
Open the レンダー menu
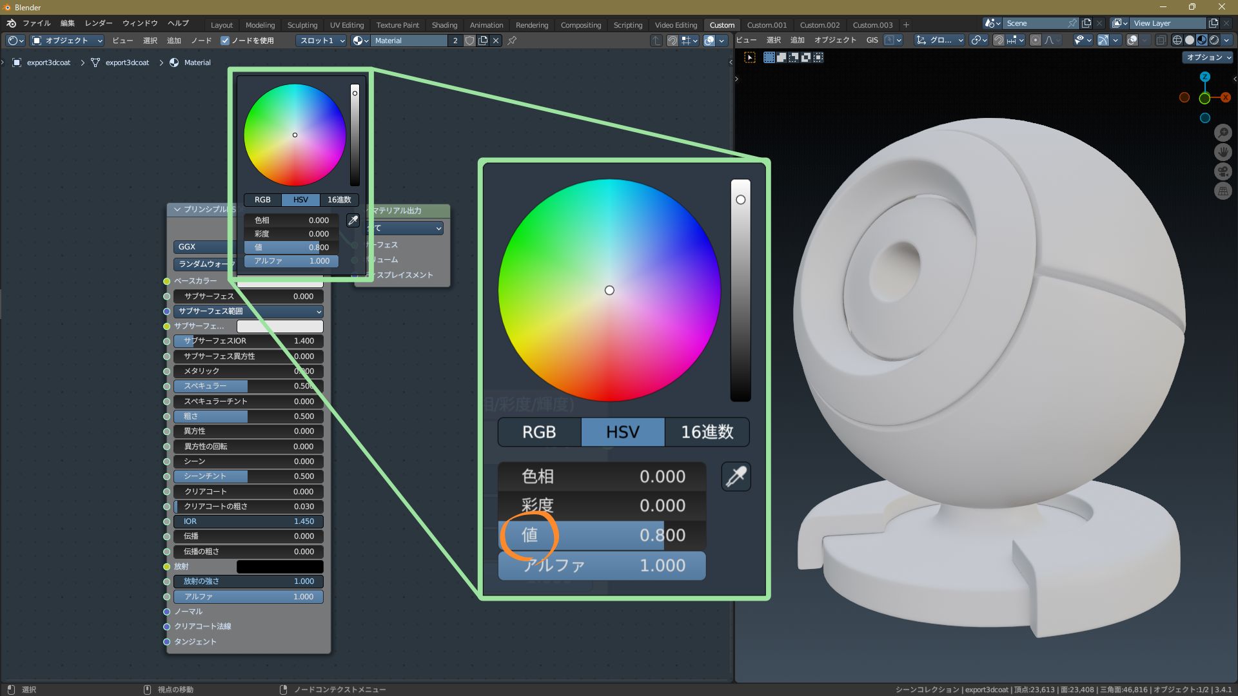click(x=99, y=23)
